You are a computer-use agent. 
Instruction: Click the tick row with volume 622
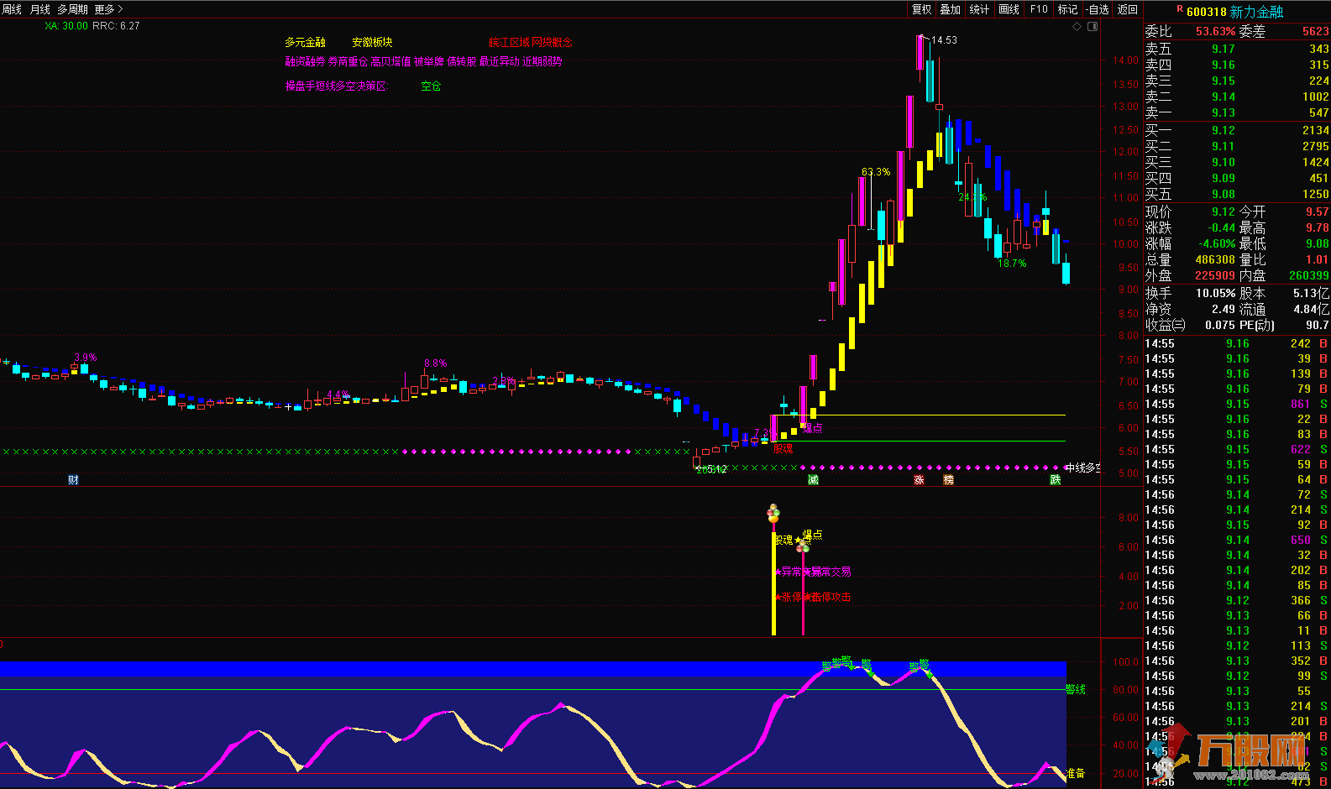pos(1237,450)
